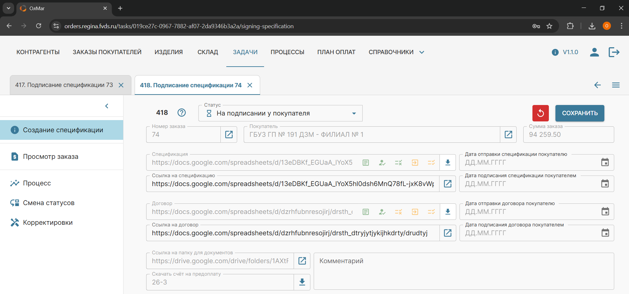Open documents folder link icon
The height and width of the screenshot is (294, 629).
click(x=302, y=261)
